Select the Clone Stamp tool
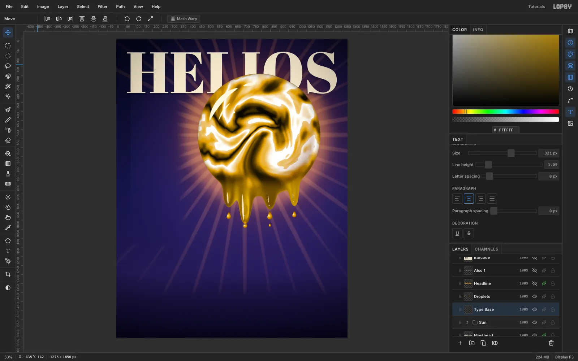The width and height of the screenshot is (578, 361). (x=8, y=174)
